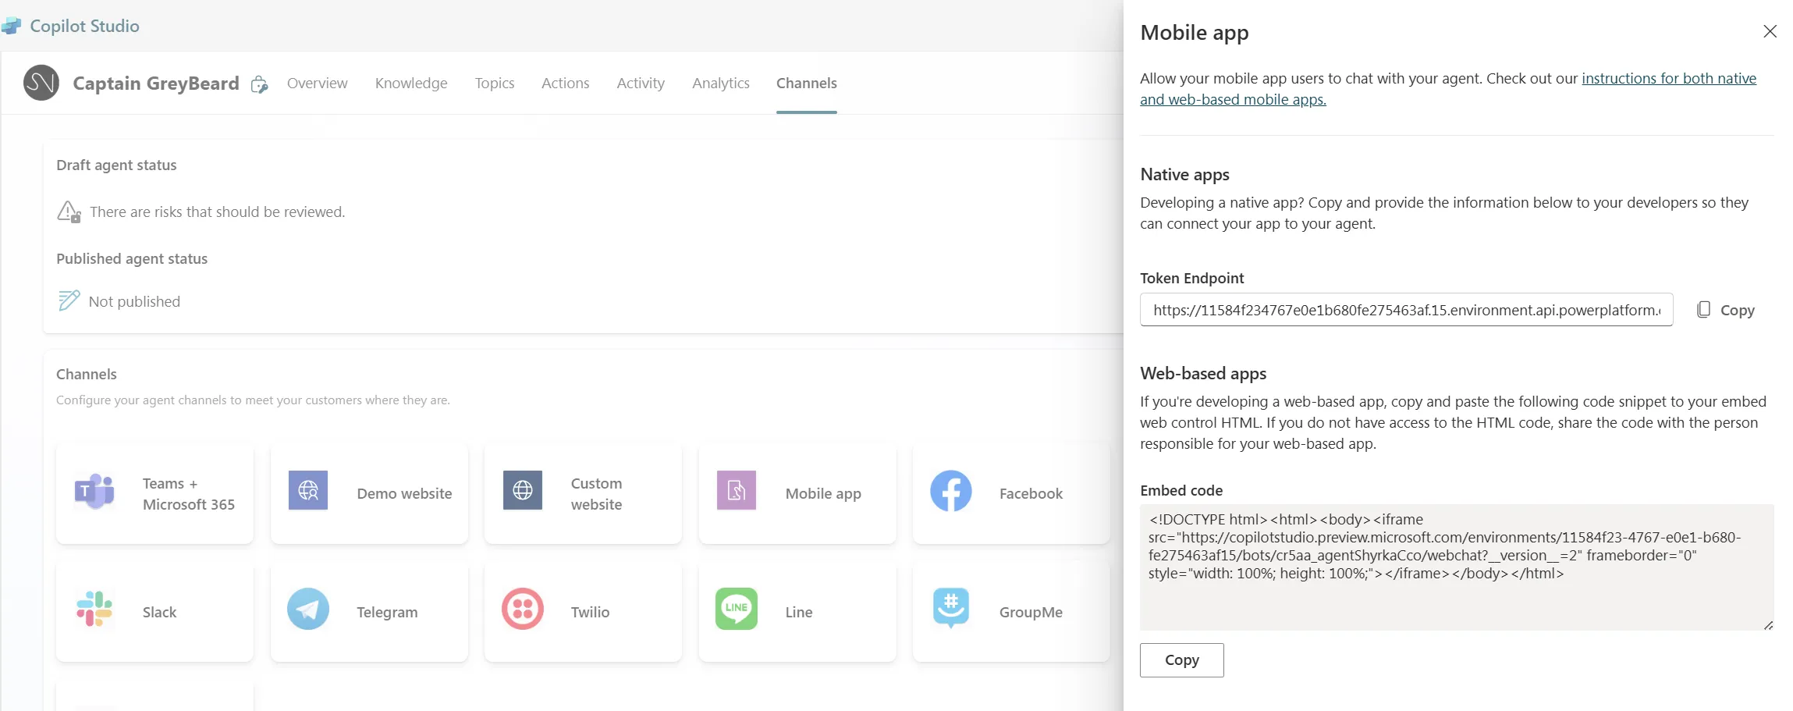Viewport: 1793px width, 711px height.
Task: Close the Mobile app panel
Action: click(1770, 31)
